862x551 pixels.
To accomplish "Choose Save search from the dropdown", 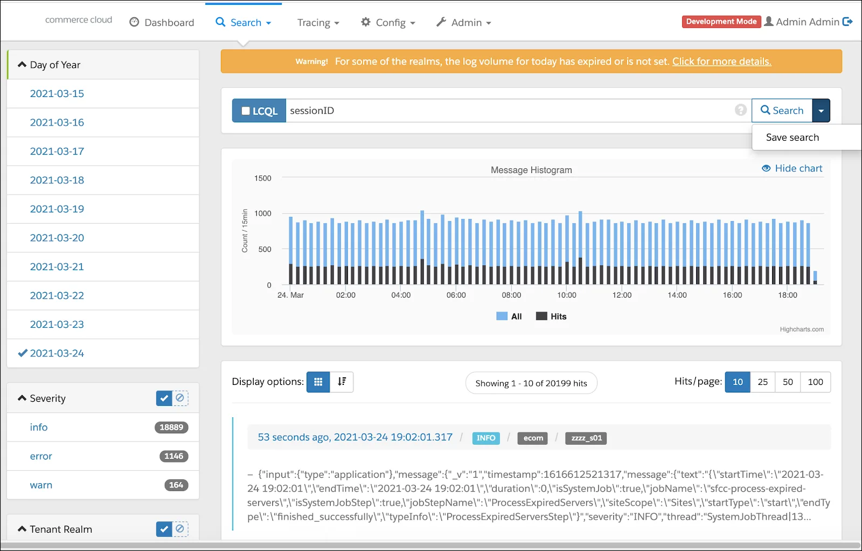I will (x=793, y=137).
